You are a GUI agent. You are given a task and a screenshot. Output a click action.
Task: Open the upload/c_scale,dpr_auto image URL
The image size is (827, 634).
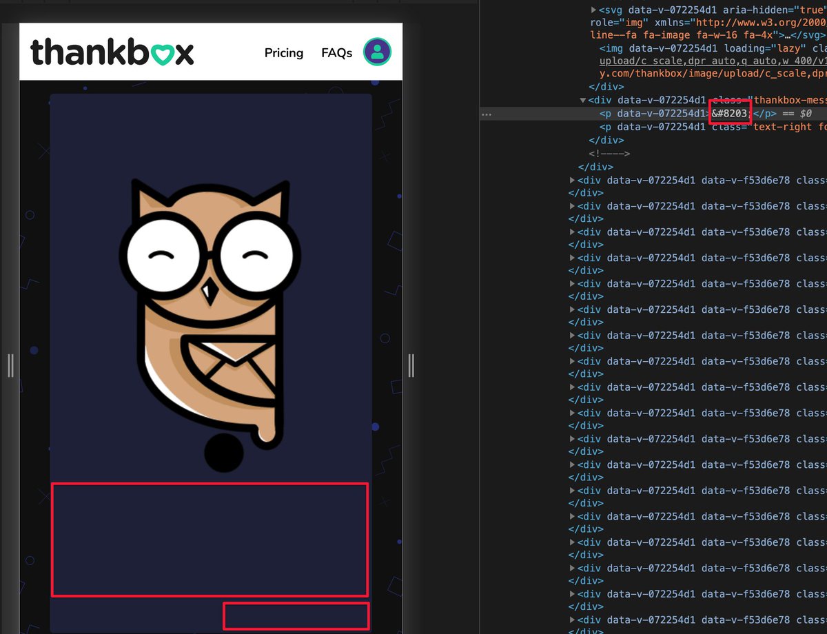[x=713, y=61]
